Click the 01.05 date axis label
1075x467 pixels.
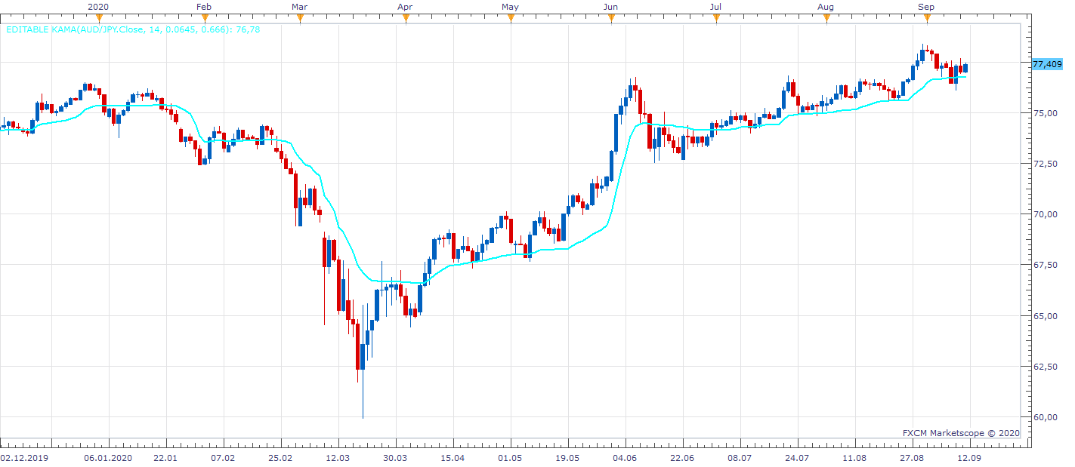tap(510, 457)
